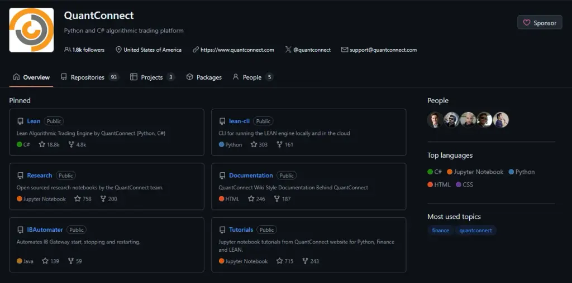Click the repo icon beside Research
This screenshot has width=572, height=283.
(21, 175)
